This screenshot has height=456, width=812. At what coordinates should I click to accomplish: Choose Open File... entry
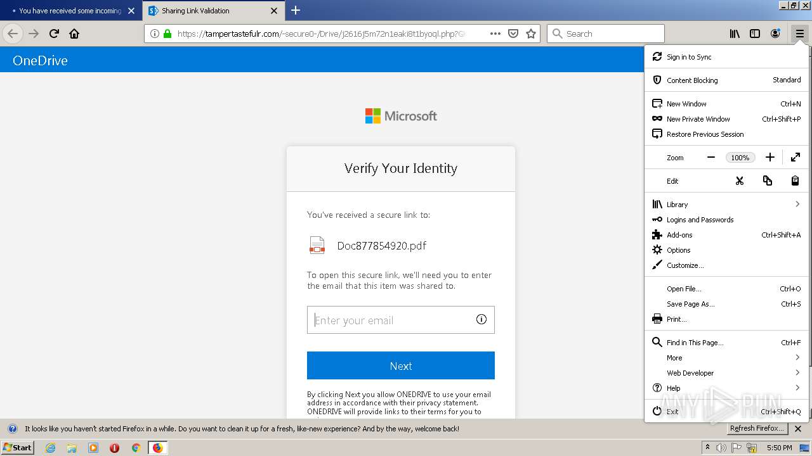pyautogui.click(x=726, y=289)
